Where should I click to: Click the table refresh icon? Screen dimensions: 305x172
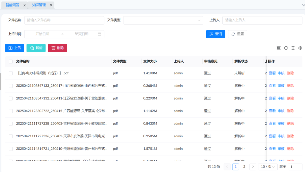(286, 48)
